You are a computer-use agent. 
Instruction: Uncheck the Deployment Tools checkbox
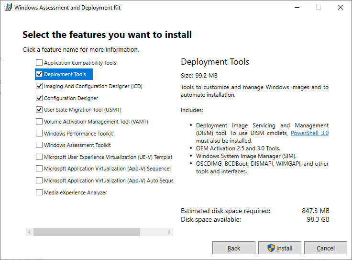[x=39, y=74]
